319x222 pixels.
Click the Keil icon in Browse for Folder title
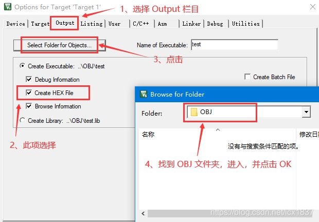tap(144, 94)
